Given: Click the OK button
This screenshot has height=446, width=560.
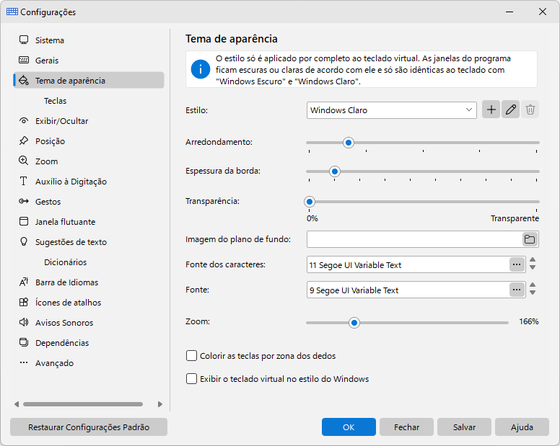Looking at the screenshot, I should pyautogui.click(x=349, y=427).
